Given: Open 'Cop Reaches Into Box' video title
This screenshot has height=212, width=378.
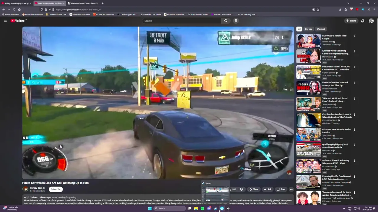Looking at the screenshot, I should pyautogui.click(x=337, y=116).
